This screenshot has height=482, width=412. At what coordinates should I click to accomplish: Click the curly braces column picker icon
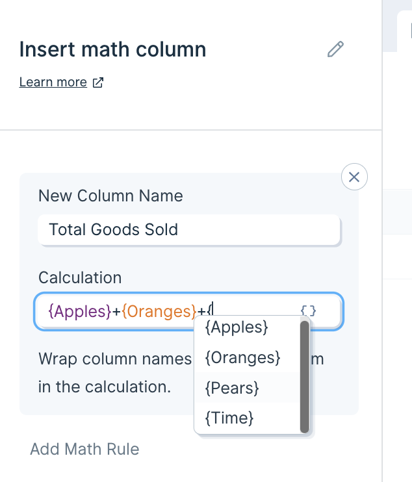point(309,311)
